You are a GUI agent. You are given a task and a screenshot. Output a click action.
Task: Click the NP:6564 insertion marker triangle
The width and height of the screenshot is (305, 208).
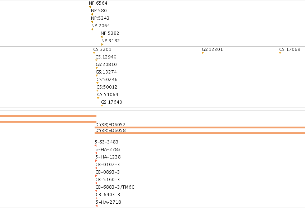tap(90, 7)
